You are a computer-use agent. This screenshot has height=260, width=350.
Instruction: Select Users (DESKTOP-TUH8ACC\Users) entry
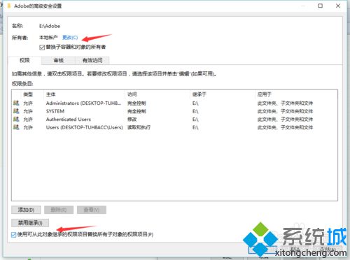85,127
